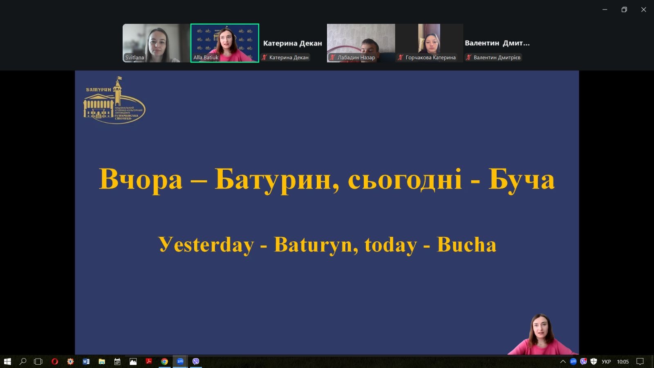Switch to the Zoom taskbar icon
654x368 pixels.
point(180,361)
